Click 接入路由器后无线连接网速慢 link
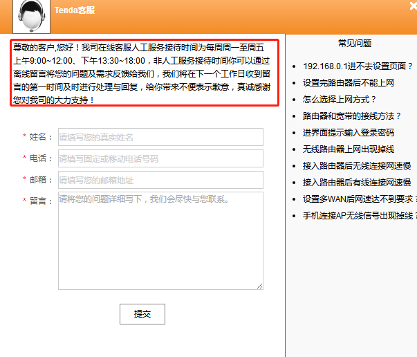 click(356, 166)
